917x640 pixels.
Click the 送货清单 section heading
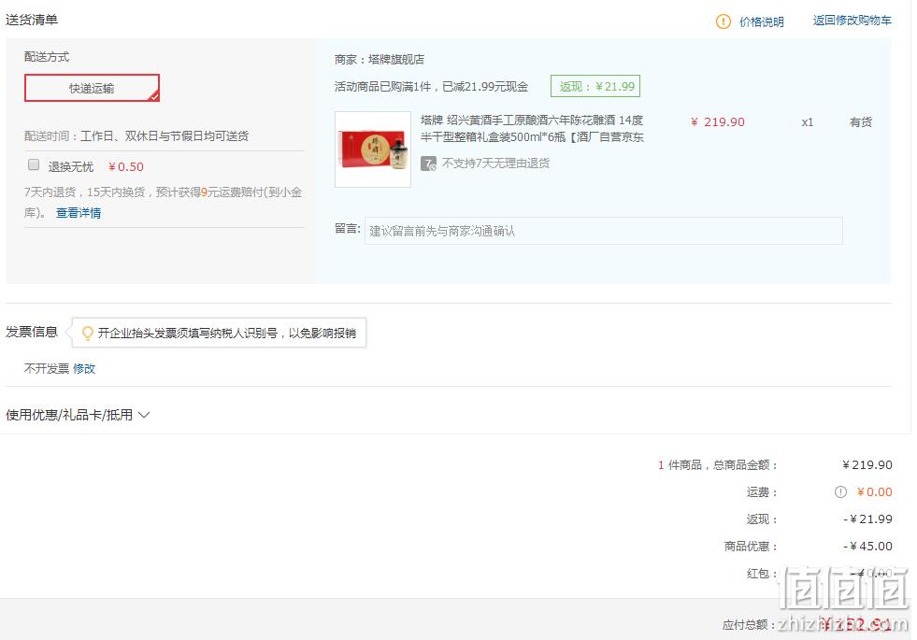click(x=32, y=20)
